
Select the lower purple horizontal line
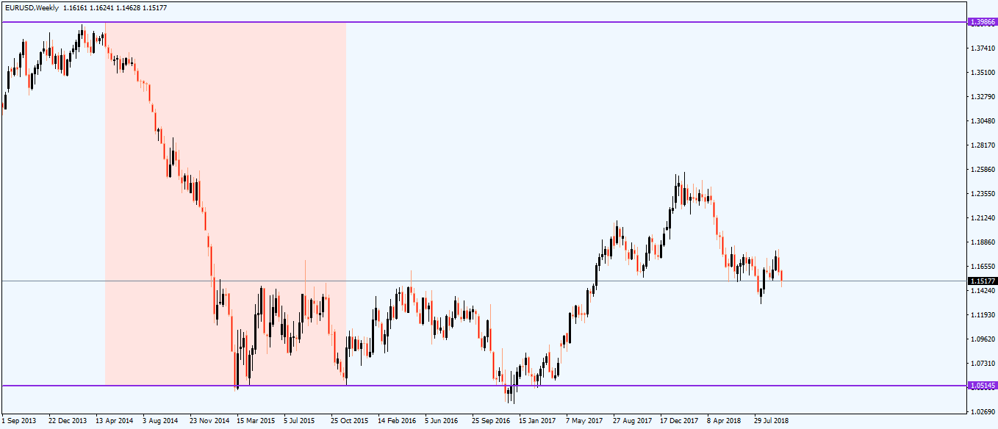661,386
